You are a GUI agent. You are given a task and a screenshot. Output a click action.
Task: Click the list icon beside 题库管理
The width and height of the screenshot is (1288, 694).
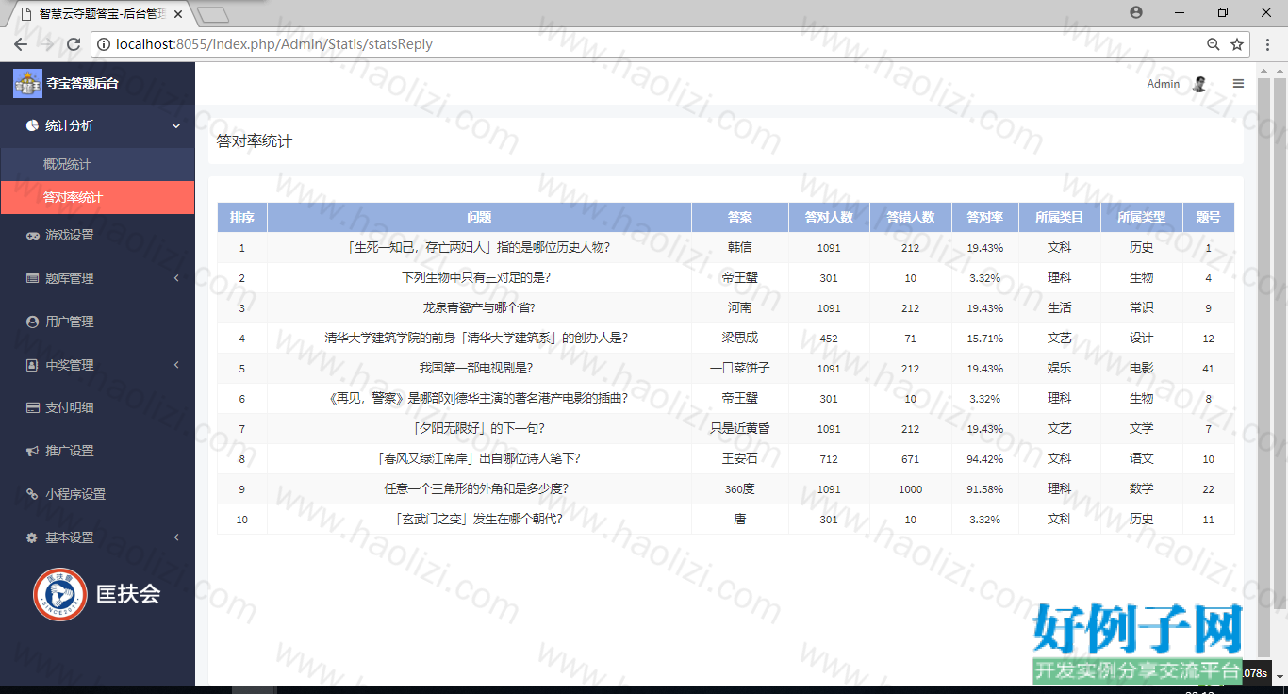[x=33, y=278]
